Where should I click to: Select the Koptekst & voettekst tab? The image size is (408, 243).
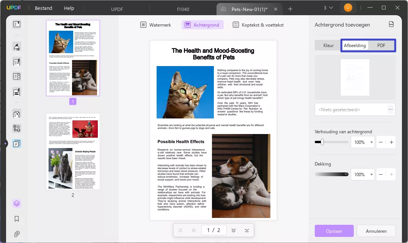pos(258,25)
